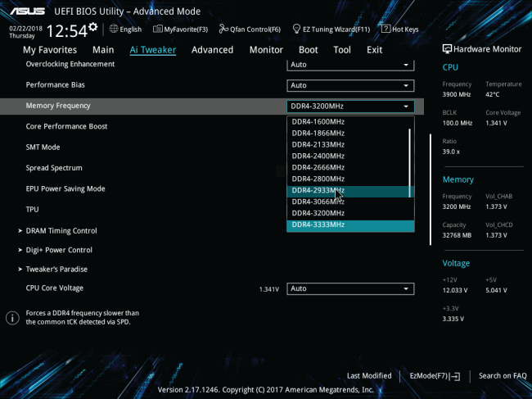The height and width of the screenshot is (399, 532).
Task: Open Search on FAQ
Action: click(x=503, y=376)
